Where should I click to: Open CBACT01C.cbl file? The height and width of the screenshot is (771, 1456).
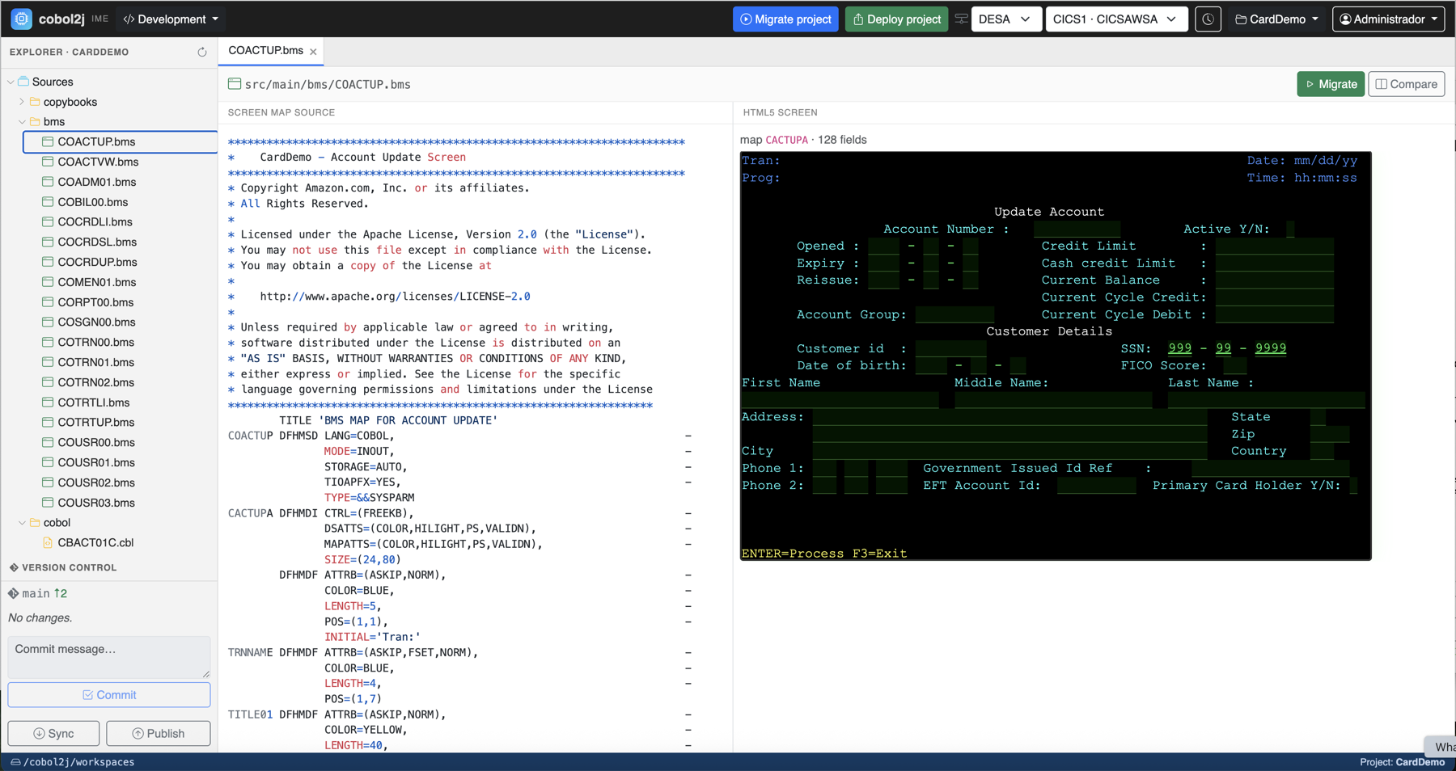tap(95, 543)
